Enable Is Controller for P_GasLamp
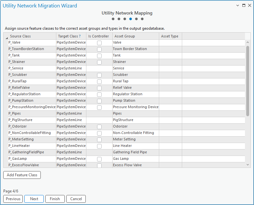The width and height of the screenshot is (254, 205). coord(99,159)
